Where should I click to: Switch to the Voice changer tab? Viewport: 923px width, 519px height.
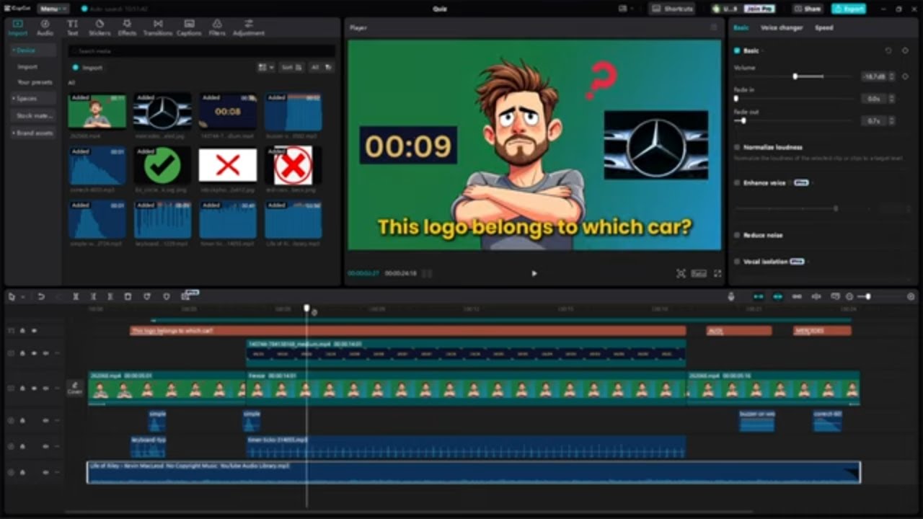pos(782,27)
